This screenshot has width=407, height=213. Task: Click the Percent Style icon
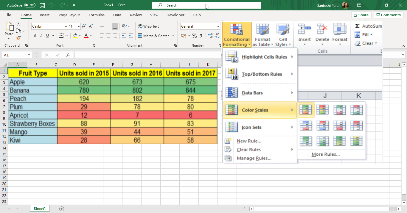195,35
